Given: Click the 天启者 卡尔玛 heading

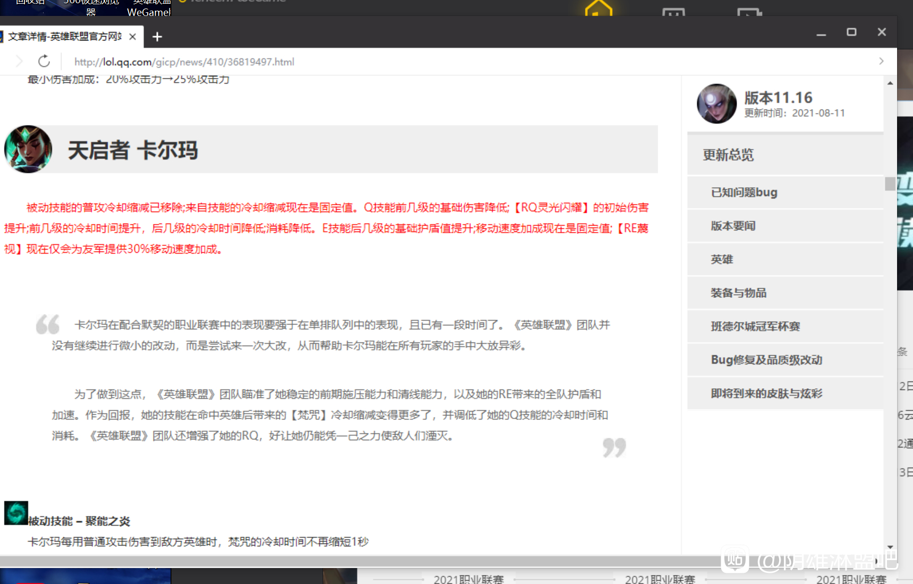Looking at the screenshot, I should tap(133, 151).
